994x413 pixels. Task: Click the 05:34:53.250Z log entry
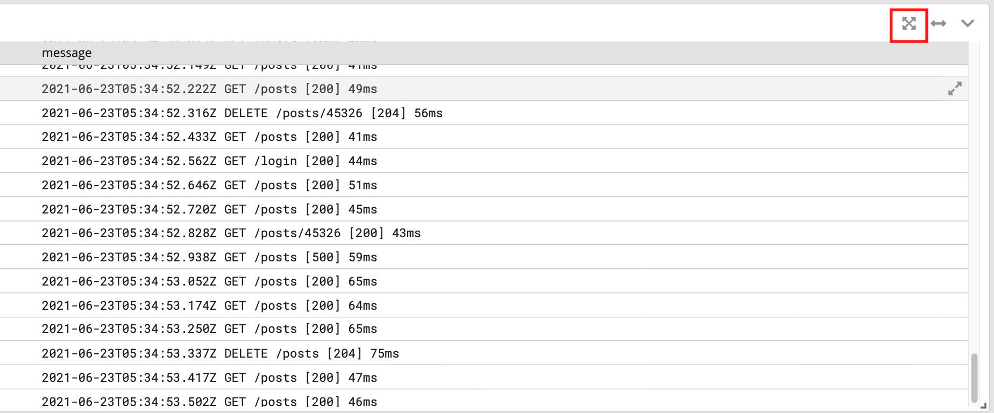tap(209, 329)
